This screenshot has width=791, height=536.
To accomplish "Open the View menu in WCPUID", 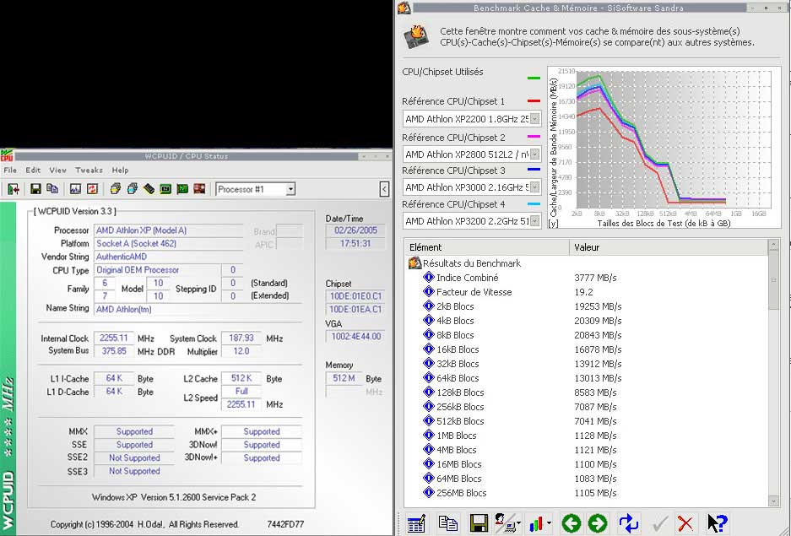I will 57,170.
